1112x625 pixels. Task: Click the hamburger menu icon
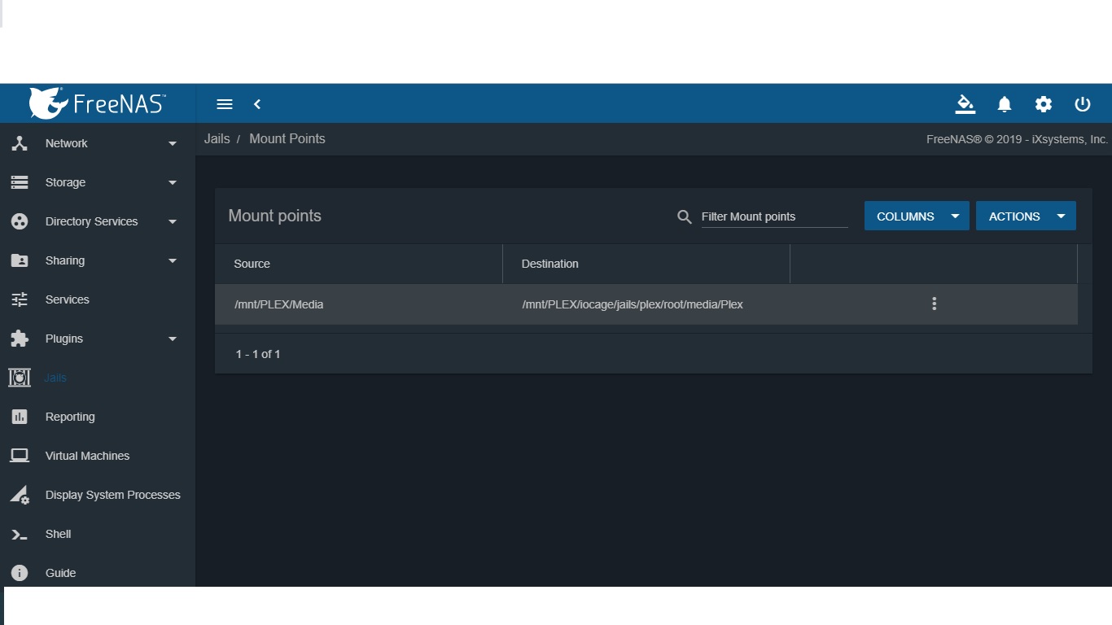[225, 104]
